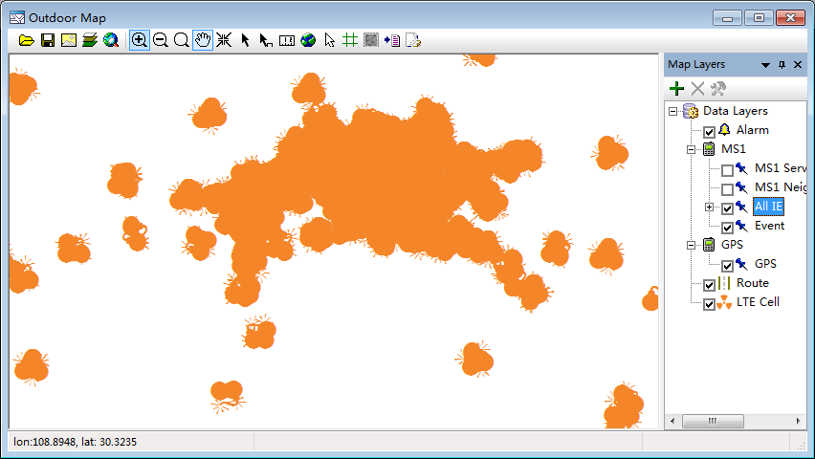
Task: Uncheck the Alarm layer checkbox
Action: 710,132
